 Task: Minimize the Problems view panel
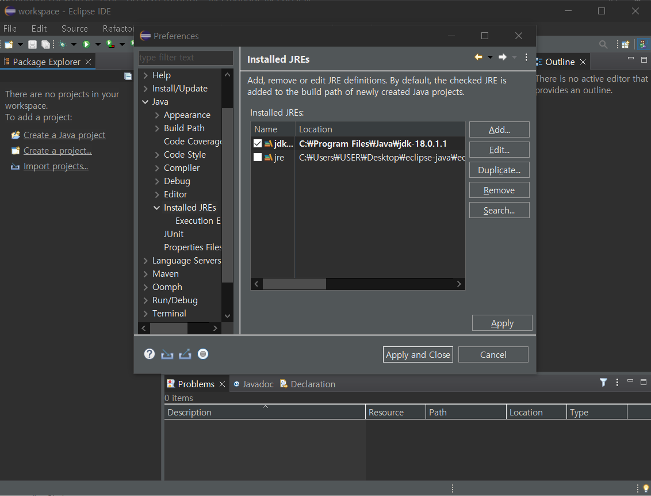click(x=630, y=380)
